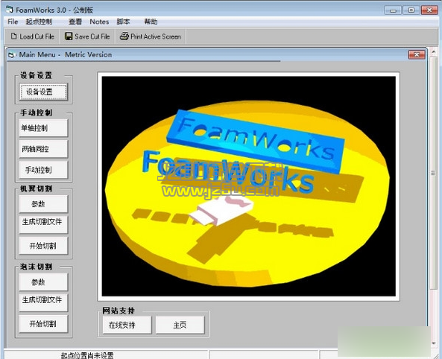The height and width of the screenshot is (359, 442).
Task: Click 生成切割文件 under 泡沫切割
Action: [x=43, y=302]
